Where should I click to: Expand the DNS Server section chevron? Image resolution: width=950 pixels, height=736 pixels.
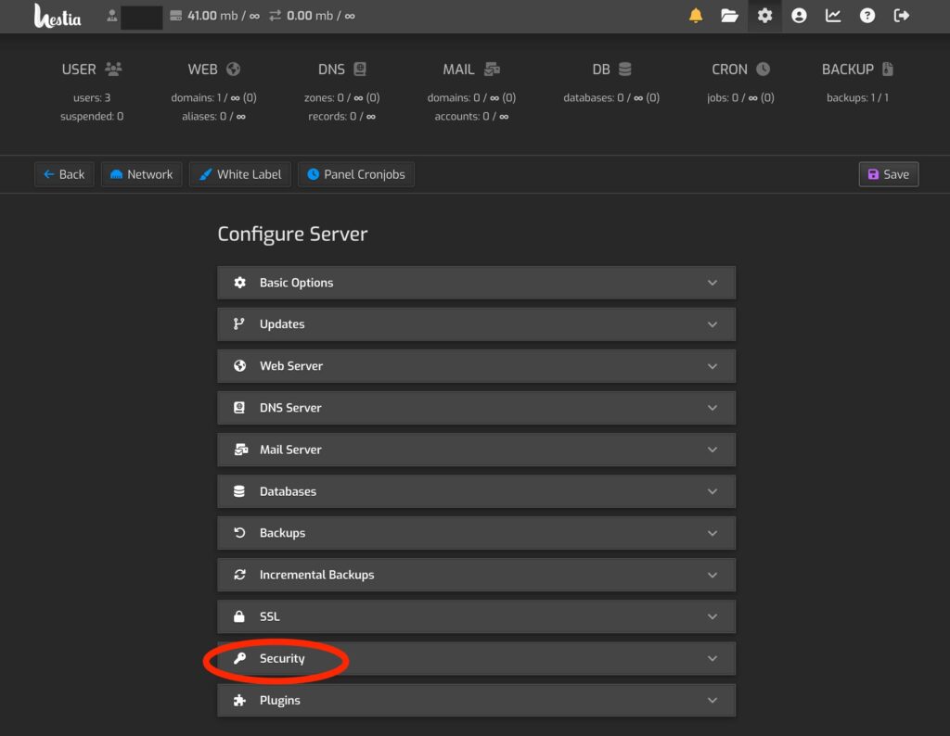[x=712, y=408]
